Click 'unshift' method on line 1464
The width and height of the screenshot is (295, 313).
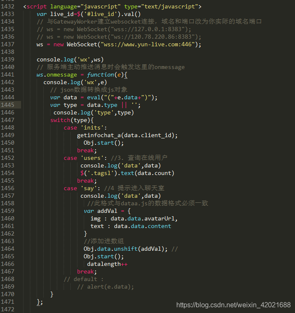tap(126, 249)
